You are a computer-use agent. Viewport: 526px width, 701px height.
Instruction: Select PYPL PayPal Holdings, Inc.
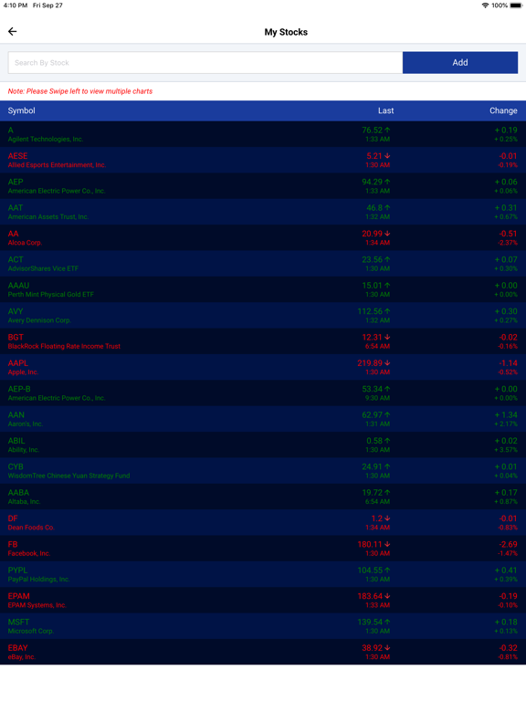(263, 575)
